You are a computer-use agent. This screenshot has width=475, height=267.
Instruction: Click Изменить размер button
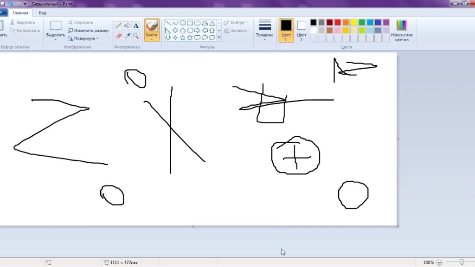[88, 31]
